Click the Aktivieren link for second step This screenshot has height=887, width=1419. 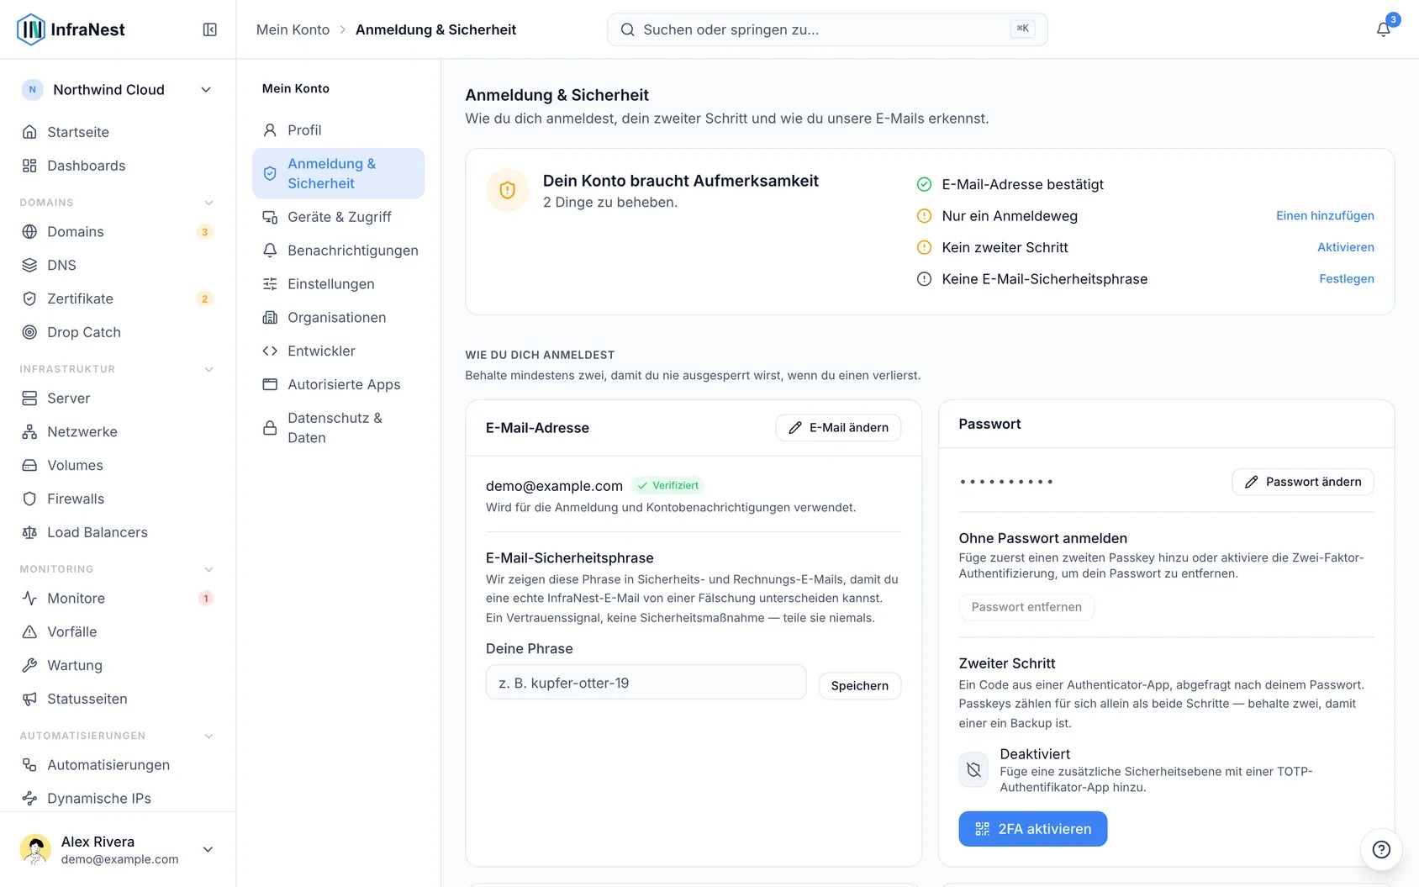(1346, 247)
